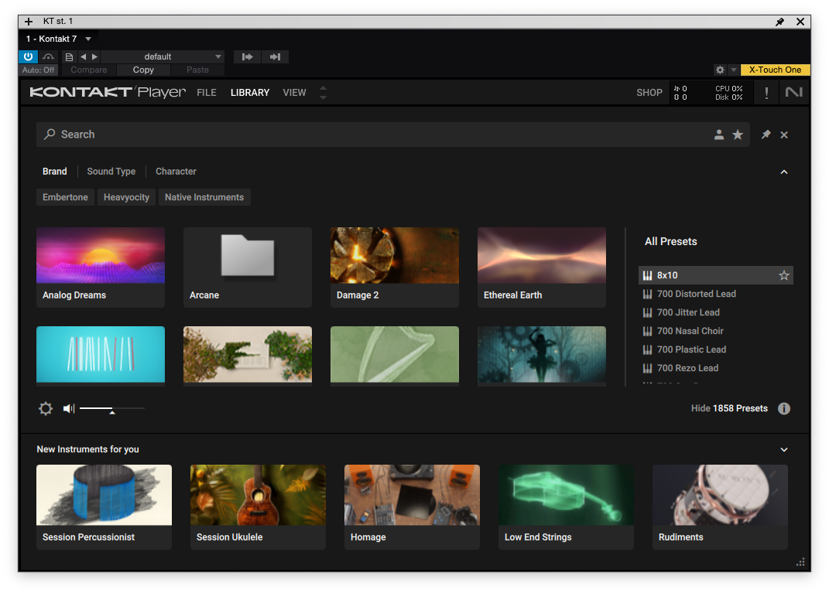The height and width of the screenshot is (593, 829).
Task: Toggle user content filter icon
Action: point(718,135)
